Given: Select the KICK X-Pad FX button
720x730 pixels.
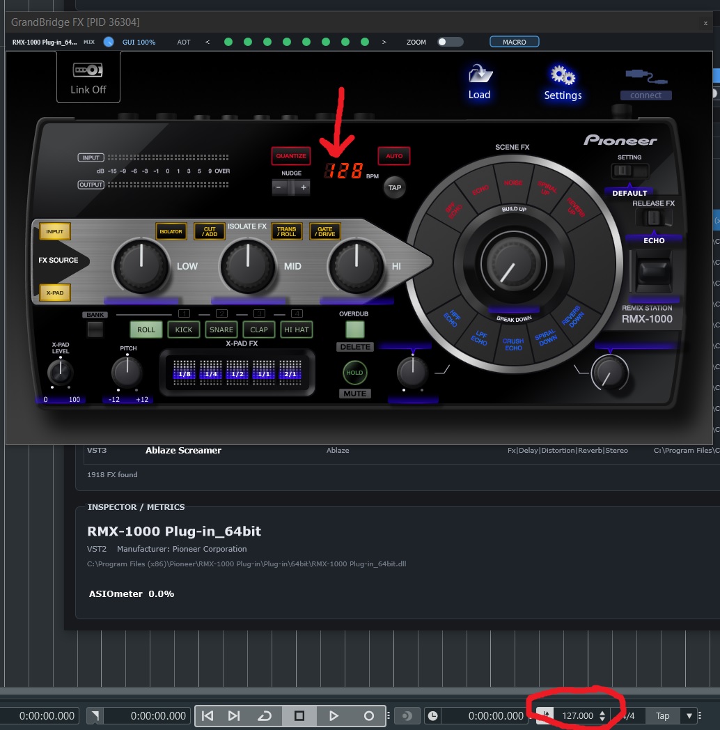Looking at the screenshot, I should (x=184, y=329).
